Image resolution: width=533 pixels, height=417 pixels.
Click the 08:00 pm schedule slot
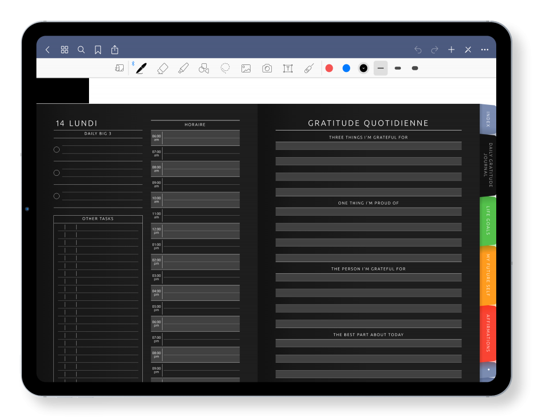tap(195, 355)
